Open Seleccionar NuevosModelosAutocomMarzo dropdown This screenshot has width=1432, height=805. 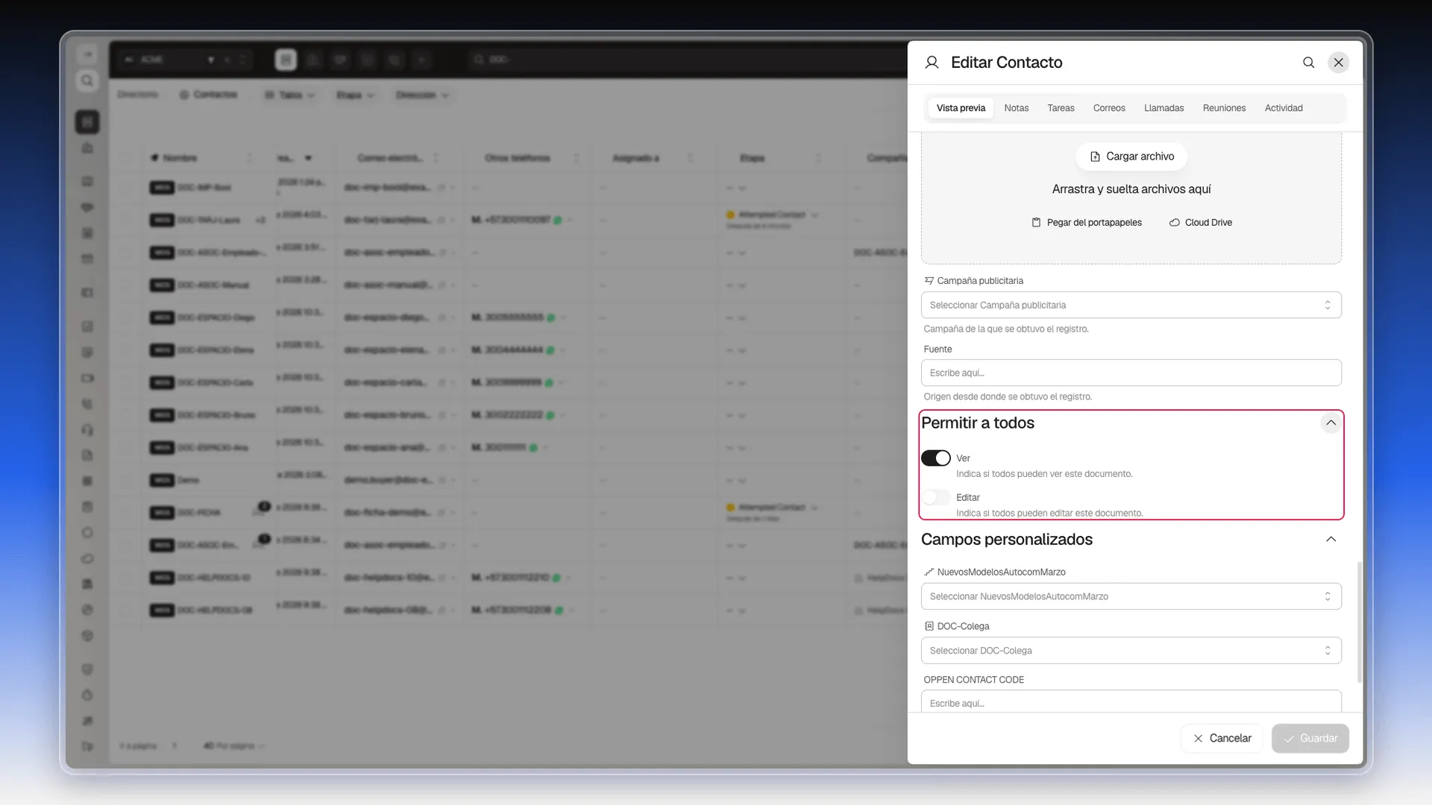(1131, 596)
